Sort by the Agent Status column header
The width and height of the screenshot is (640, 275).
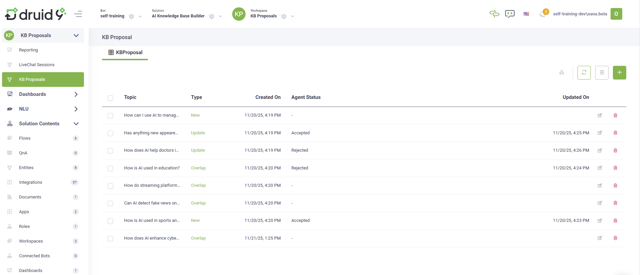point(306,97)
